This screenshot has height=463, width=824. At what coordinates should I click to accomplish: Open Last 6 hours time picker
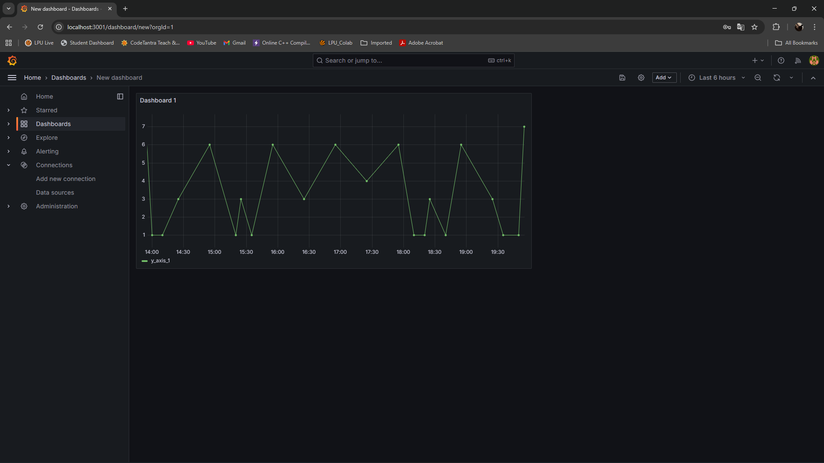[717, 78]
